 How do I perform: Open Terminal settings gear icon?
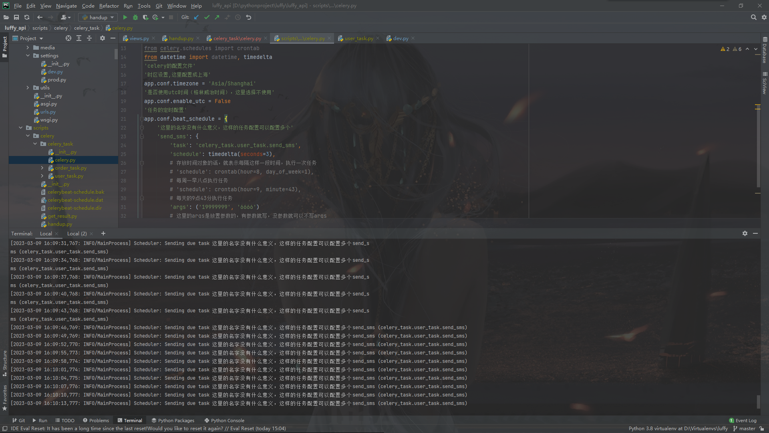pos(745,233)
